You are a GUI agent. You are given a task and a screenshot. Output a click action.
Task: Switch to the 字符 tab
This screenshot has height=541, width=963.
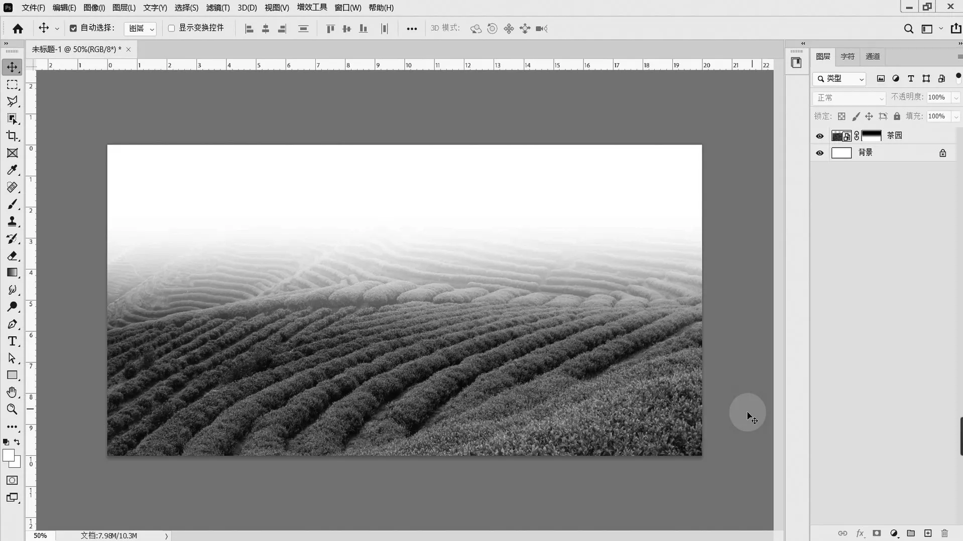(x=848, y=57)
